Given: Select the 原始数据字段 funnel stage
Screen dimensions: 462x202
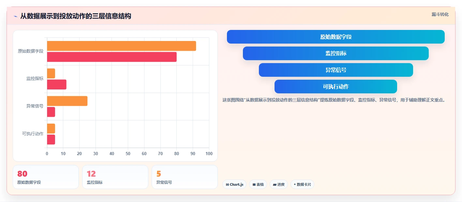Looking at the screenshot, I should [x=336, y=37].
